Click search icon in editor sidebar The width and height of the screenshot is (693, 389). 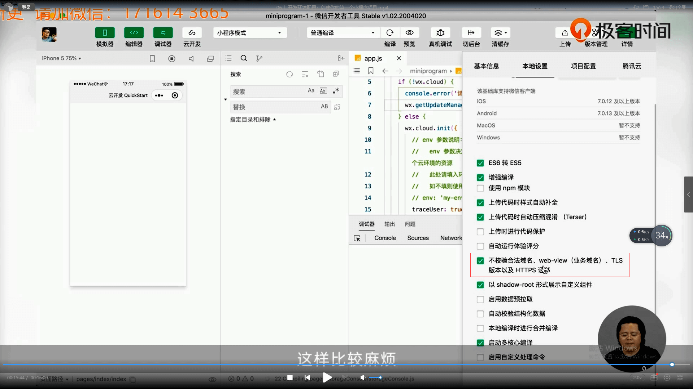click(244, 58)
